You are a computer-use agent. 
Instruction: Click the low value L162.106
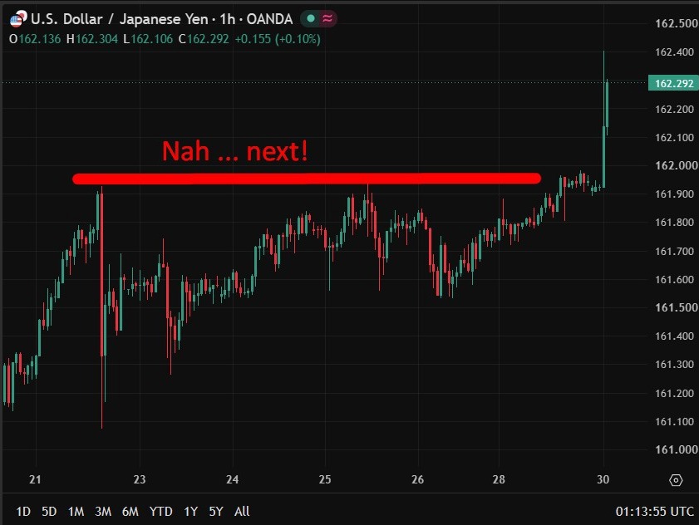click(148, 39)
